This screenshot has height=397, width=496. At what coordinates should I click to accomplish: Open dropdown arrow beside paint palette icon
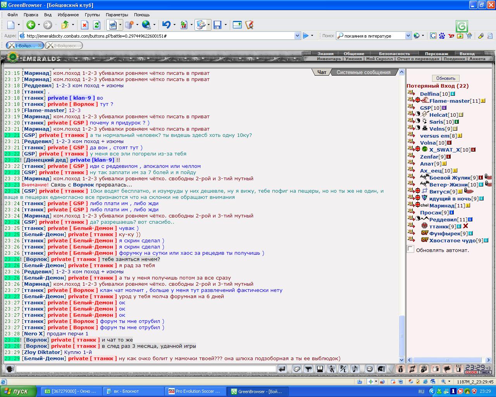click(208, 25)
